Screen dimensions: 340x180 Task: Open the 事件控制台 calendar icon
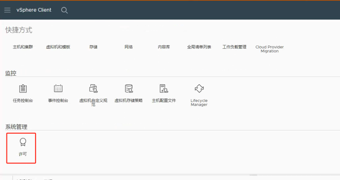pos(58,89)
